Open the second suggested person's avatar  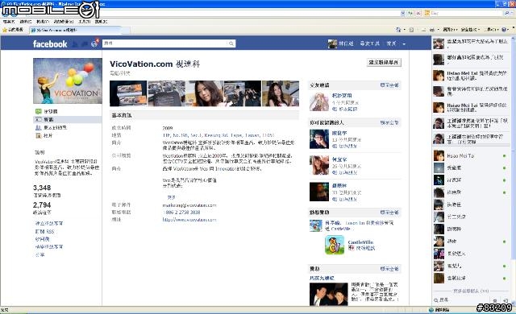(319, 165)
